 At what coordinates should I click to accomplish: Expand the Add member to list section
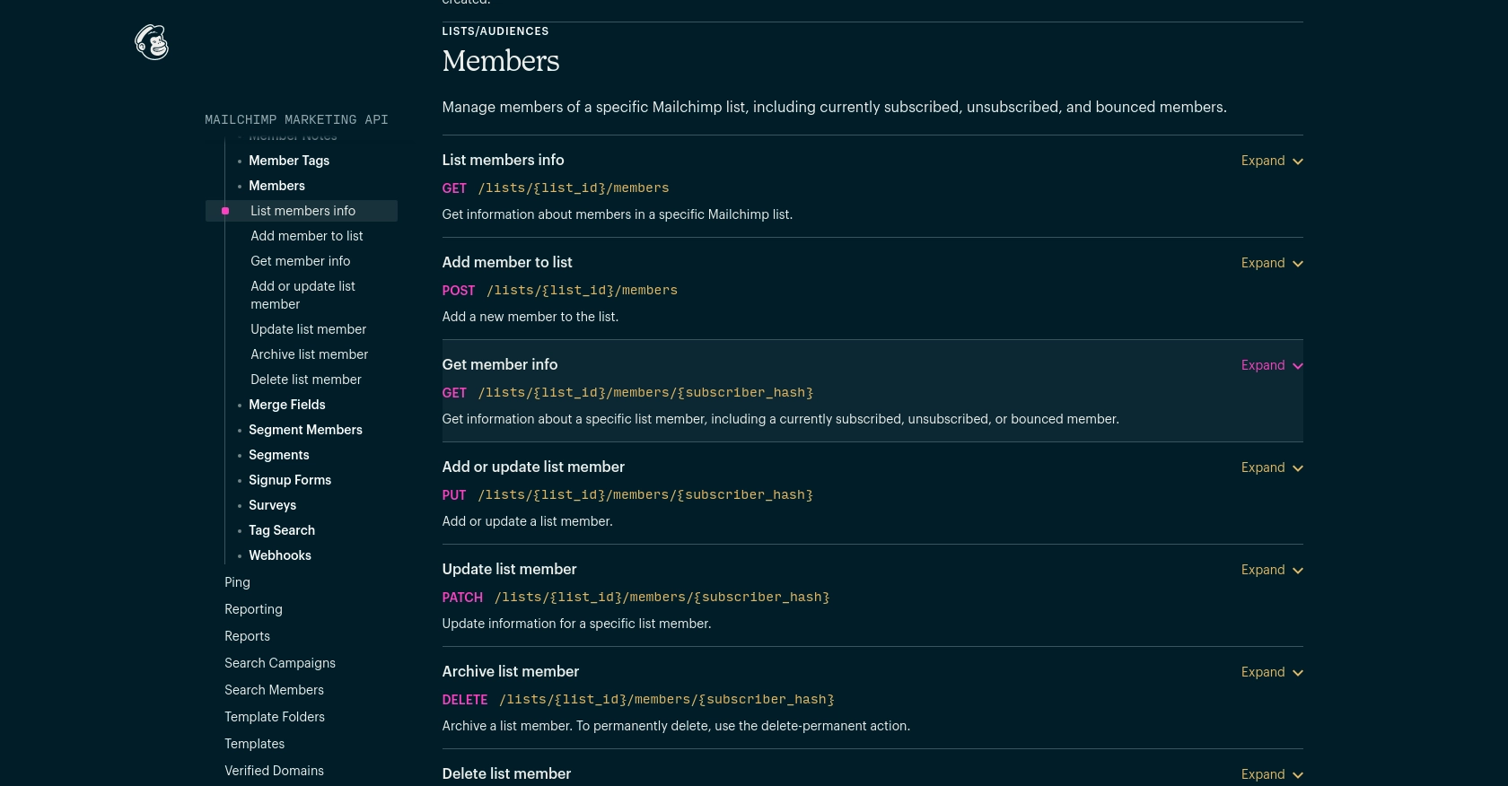pos(1272,263)
